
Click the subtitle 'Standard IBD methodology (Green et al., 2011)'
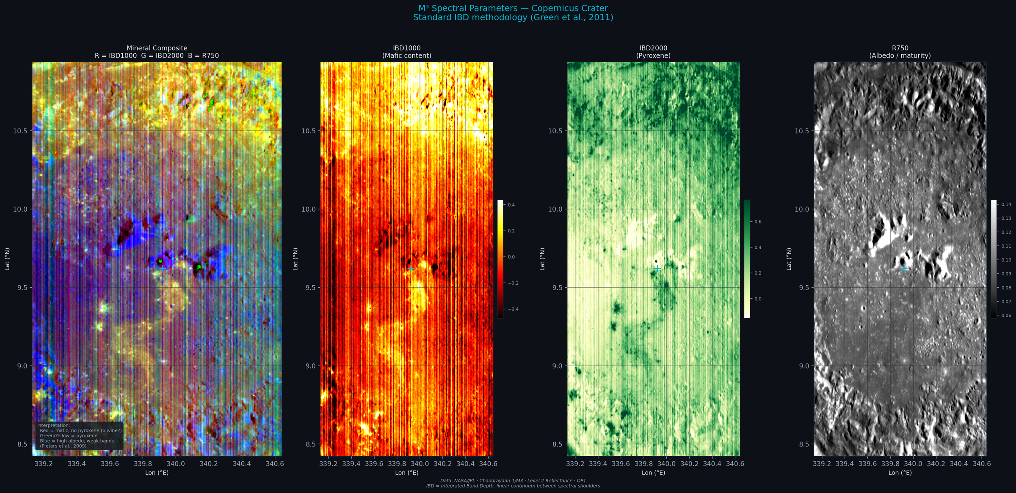[x=513, y=17]
